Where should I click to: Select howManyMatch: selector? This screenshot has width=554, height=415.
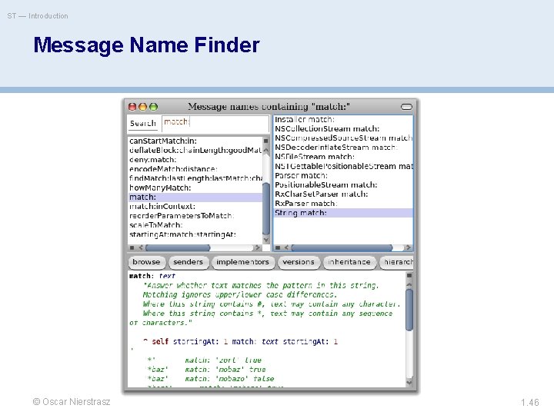(195, 188)
